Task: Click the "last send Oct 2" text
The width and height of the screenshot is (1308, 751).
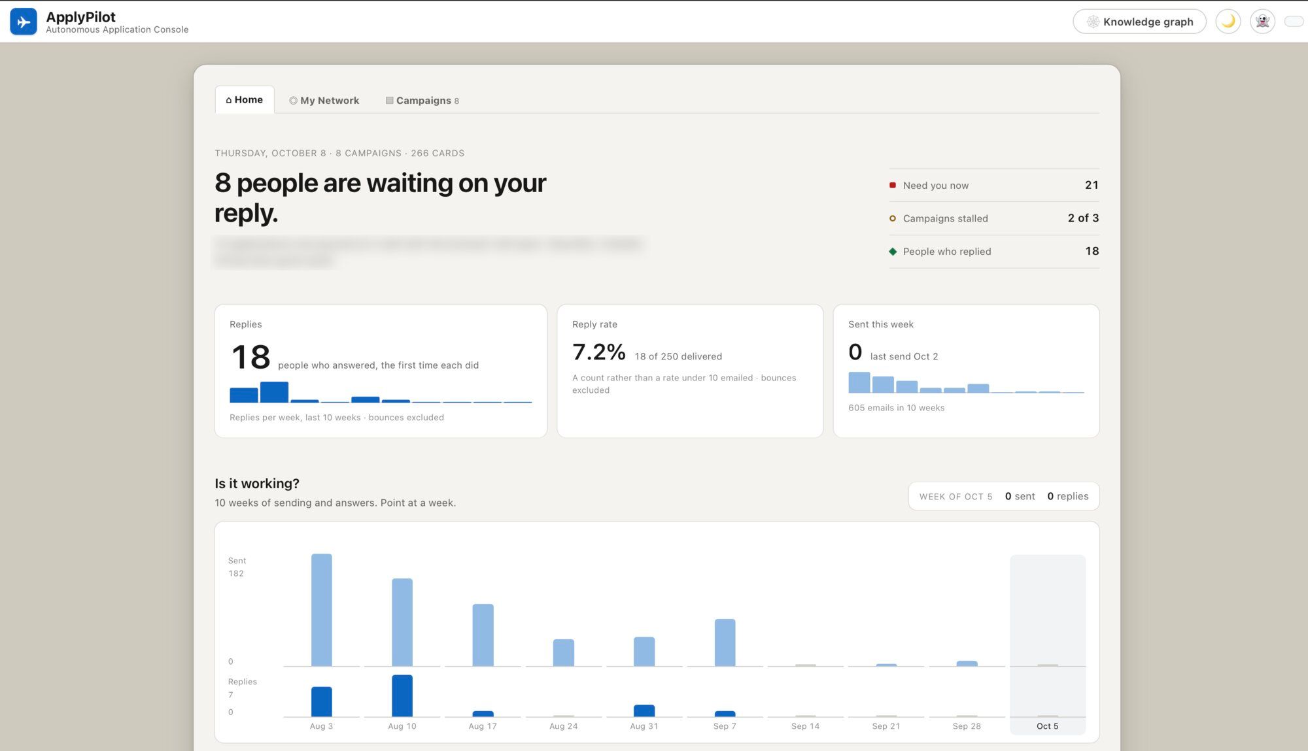Action: click(904, 356)
